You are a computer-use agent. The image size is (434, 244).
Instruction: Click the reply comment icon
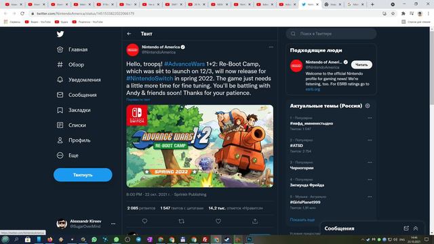tap(144, 221)
